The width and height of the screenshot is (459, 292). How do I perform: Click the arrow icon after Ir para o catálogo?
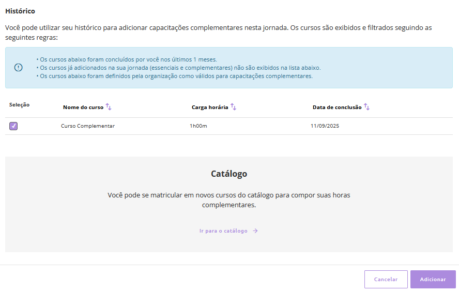pos(255,231)
